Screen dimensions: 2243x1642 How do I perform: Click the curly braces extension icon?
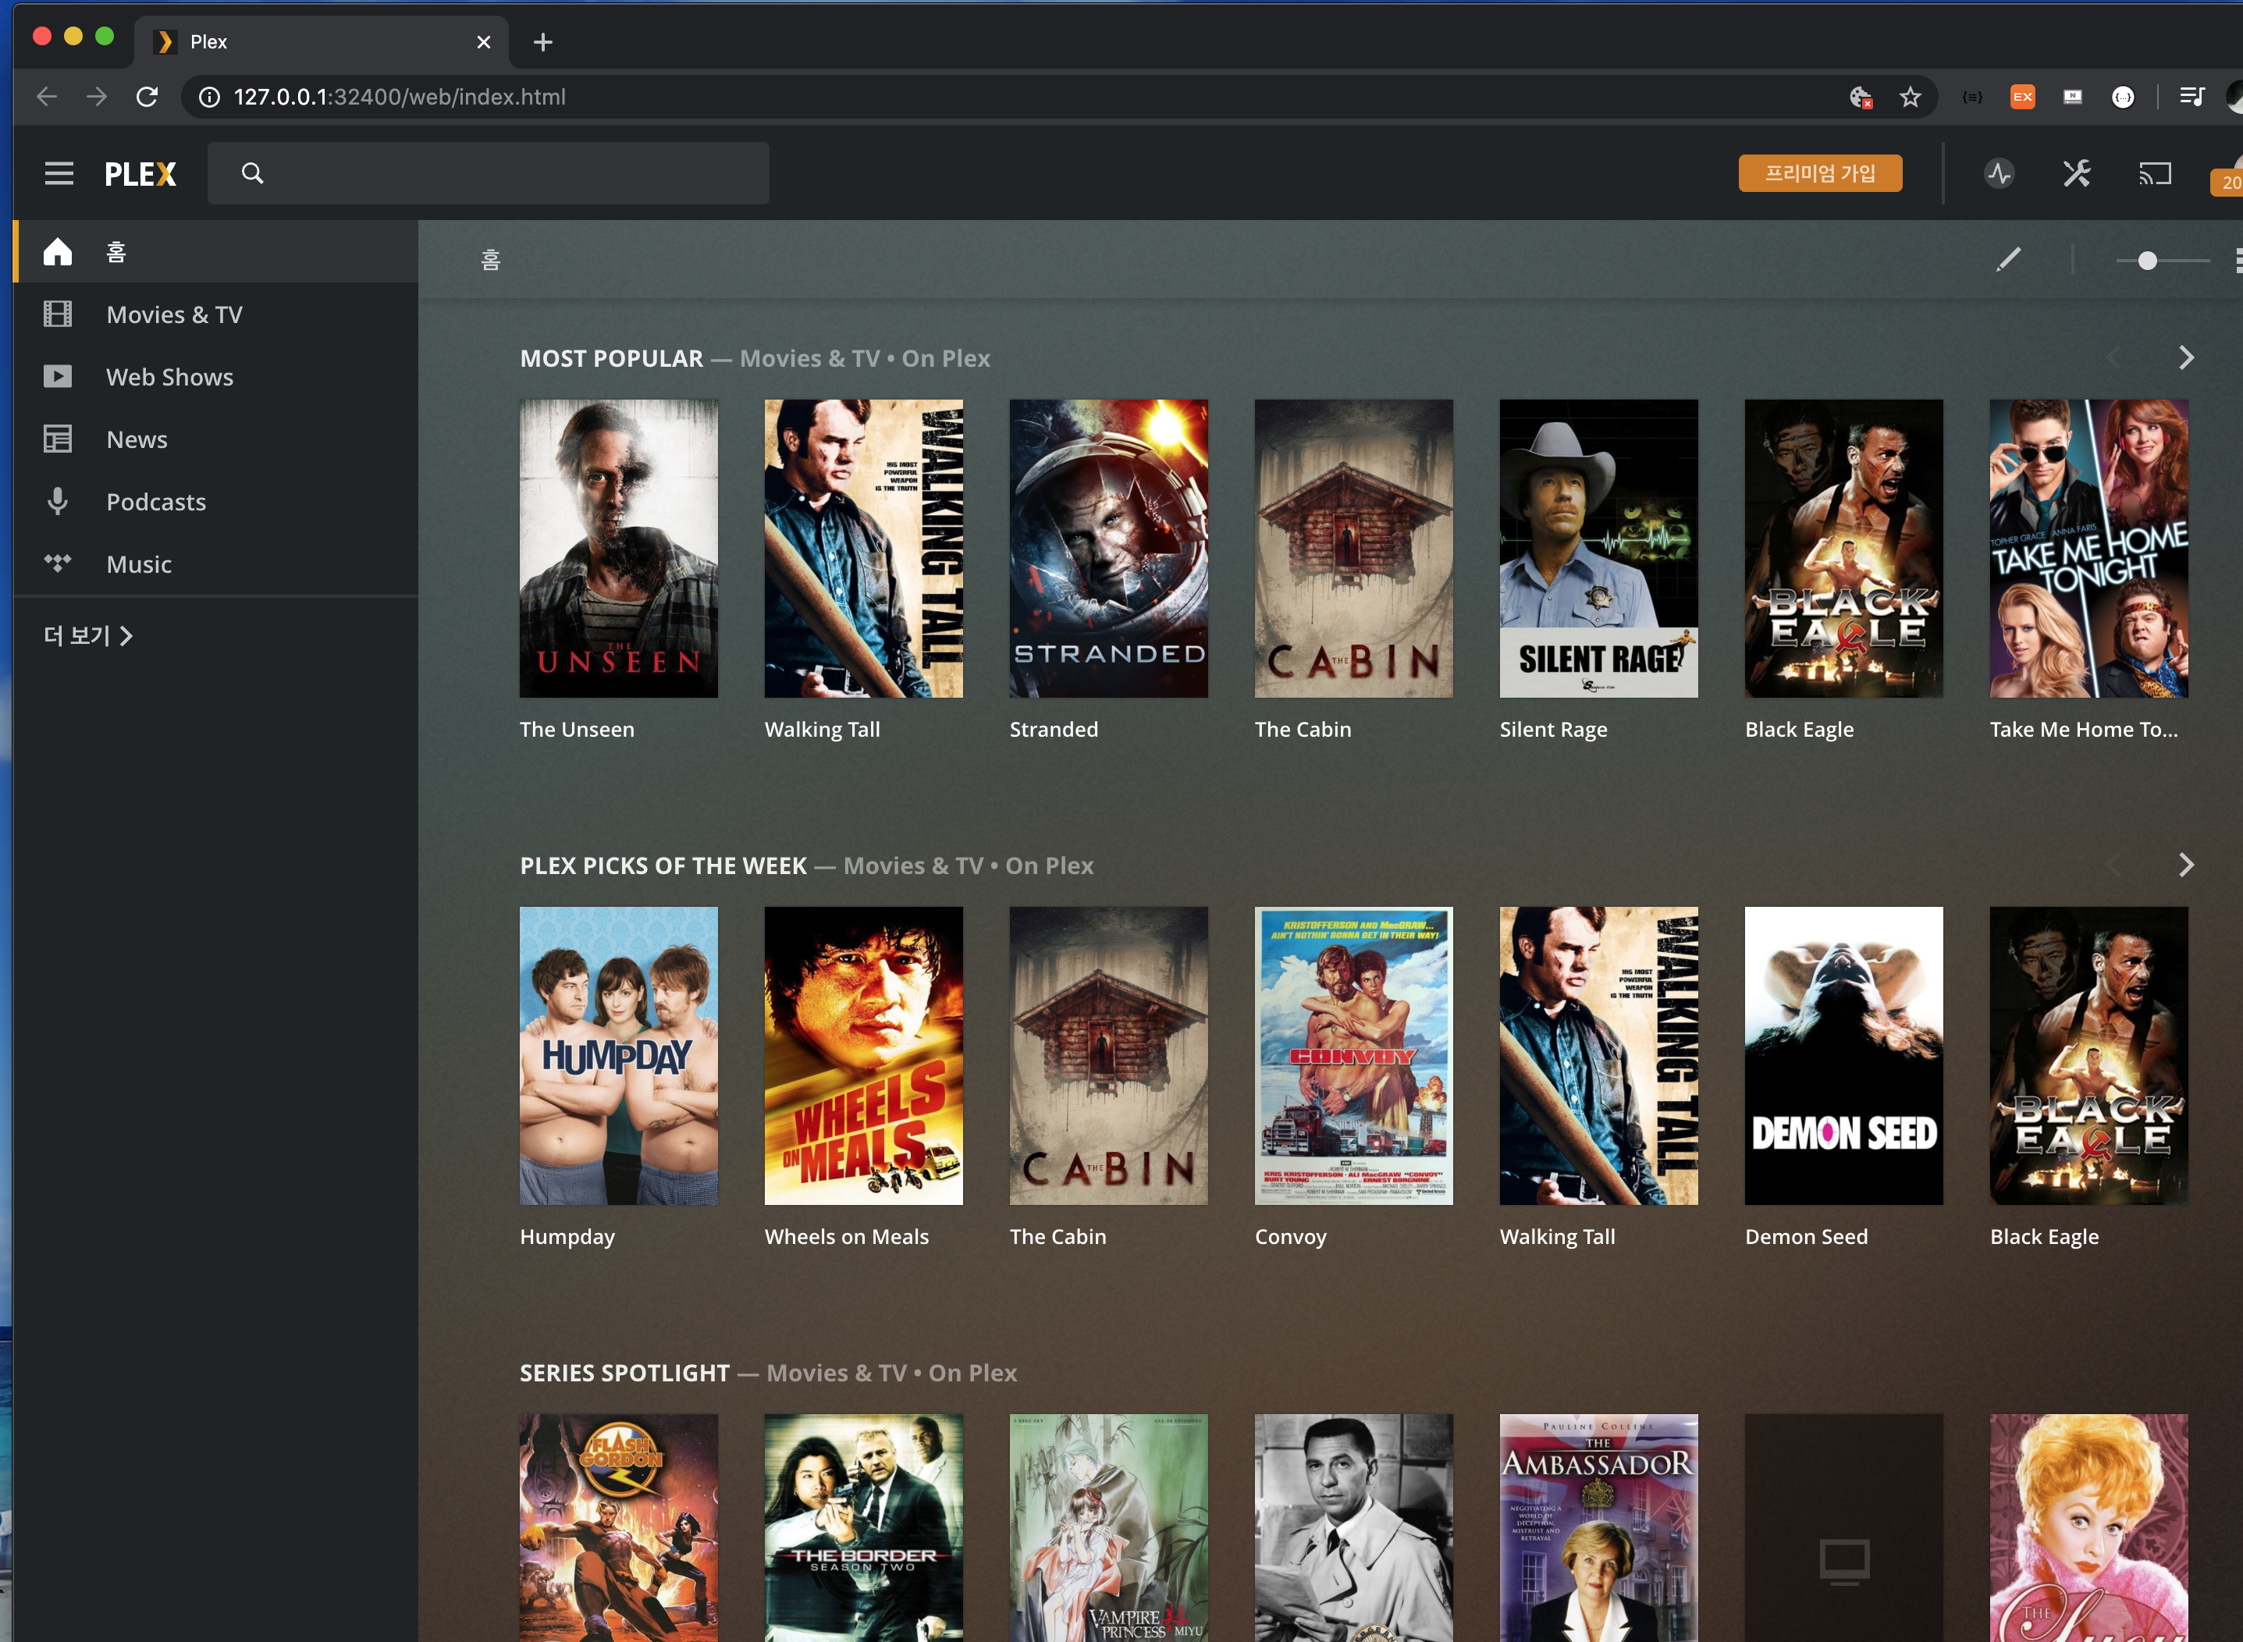click(x=1971, y=98)
